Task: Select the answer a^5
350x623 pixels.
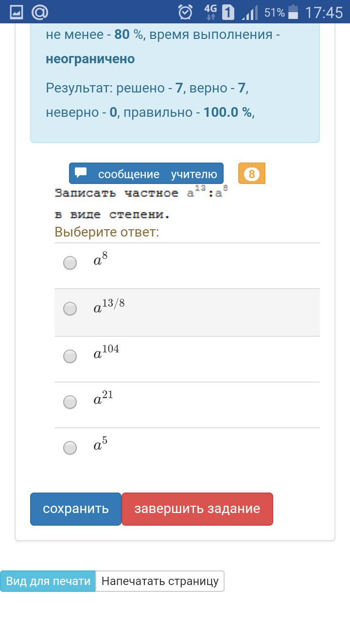Action: [70, 447]
